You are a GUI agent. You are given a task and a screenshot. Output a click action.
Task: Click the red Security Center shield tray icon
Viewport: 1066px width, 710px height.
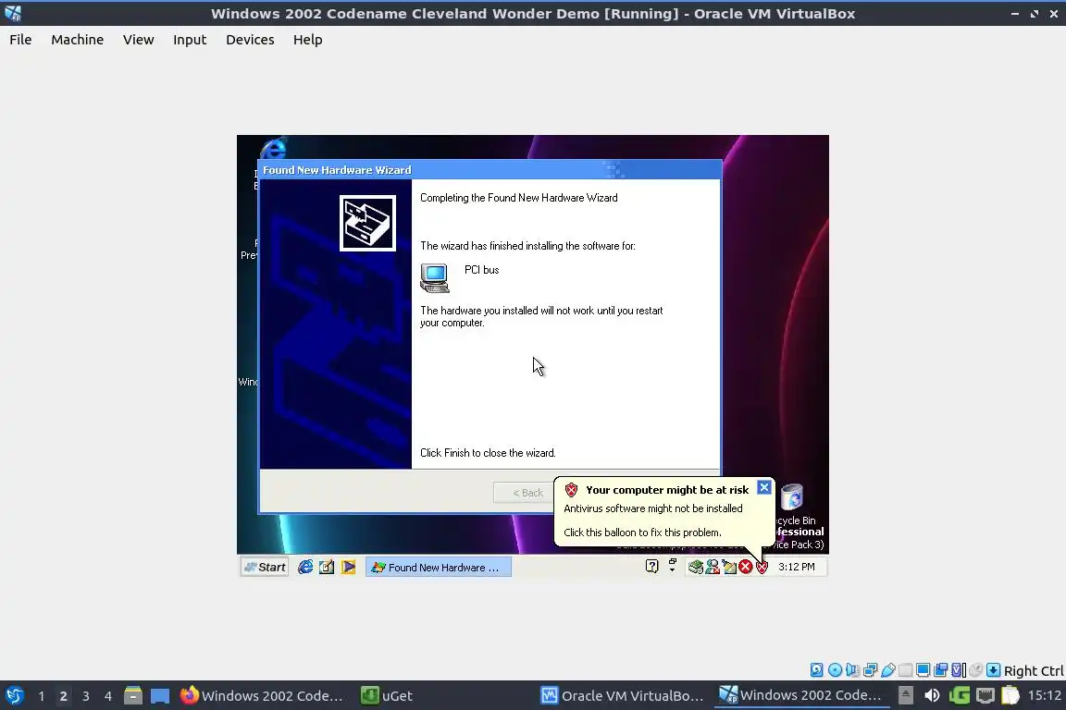[762, 567]
